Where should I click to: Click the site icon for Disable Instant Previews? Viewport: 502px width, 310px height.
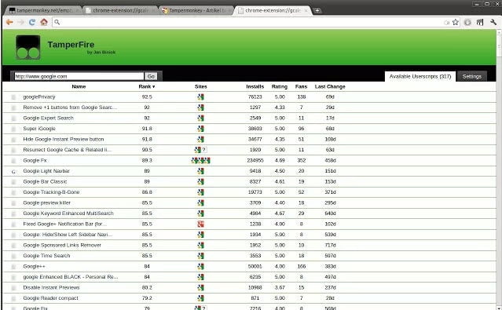pyautogui.click(x=200, y=287)
